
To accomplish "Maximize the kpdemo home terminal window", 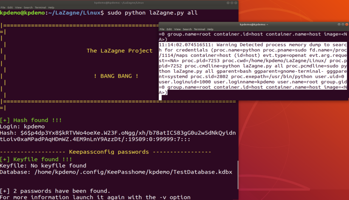I will pyautogui.click(x=343, y=25).
